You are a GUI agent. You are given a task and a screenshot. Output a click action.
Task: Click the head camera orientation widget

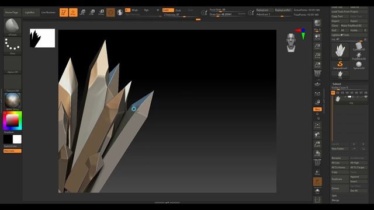[291, 43]
